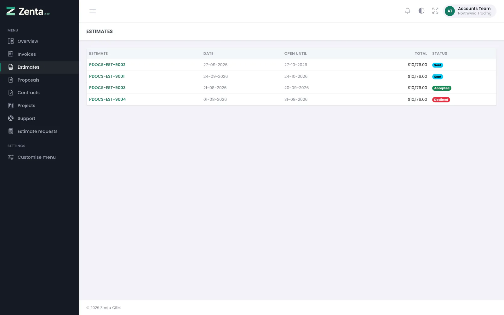Screen dimensions: 504x315
Task: Click the AT avatar circle
Action: point(450,11)
